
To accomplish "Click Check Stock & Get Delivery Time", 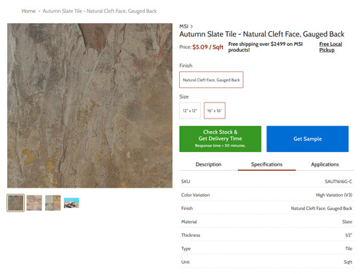I will 221,139.
